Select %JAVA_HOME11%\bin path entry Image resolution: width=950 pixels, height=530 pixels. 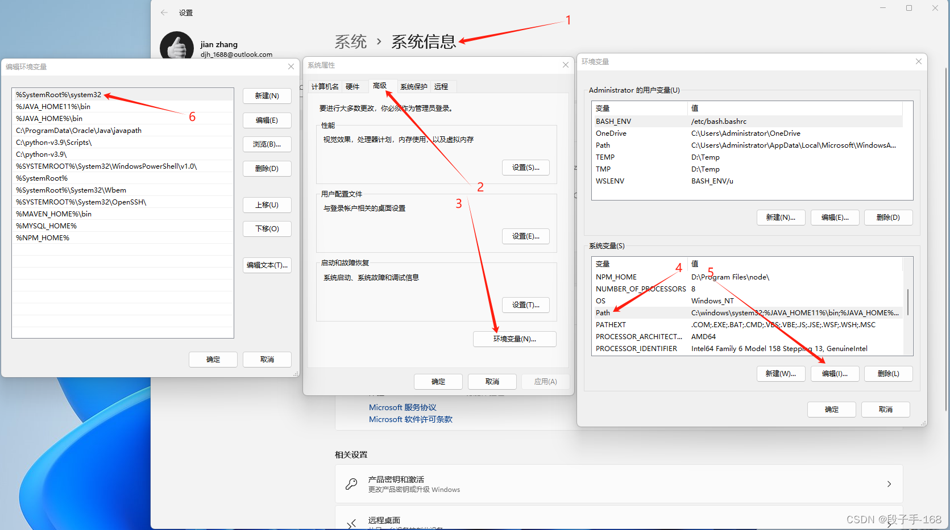[123, 107]
